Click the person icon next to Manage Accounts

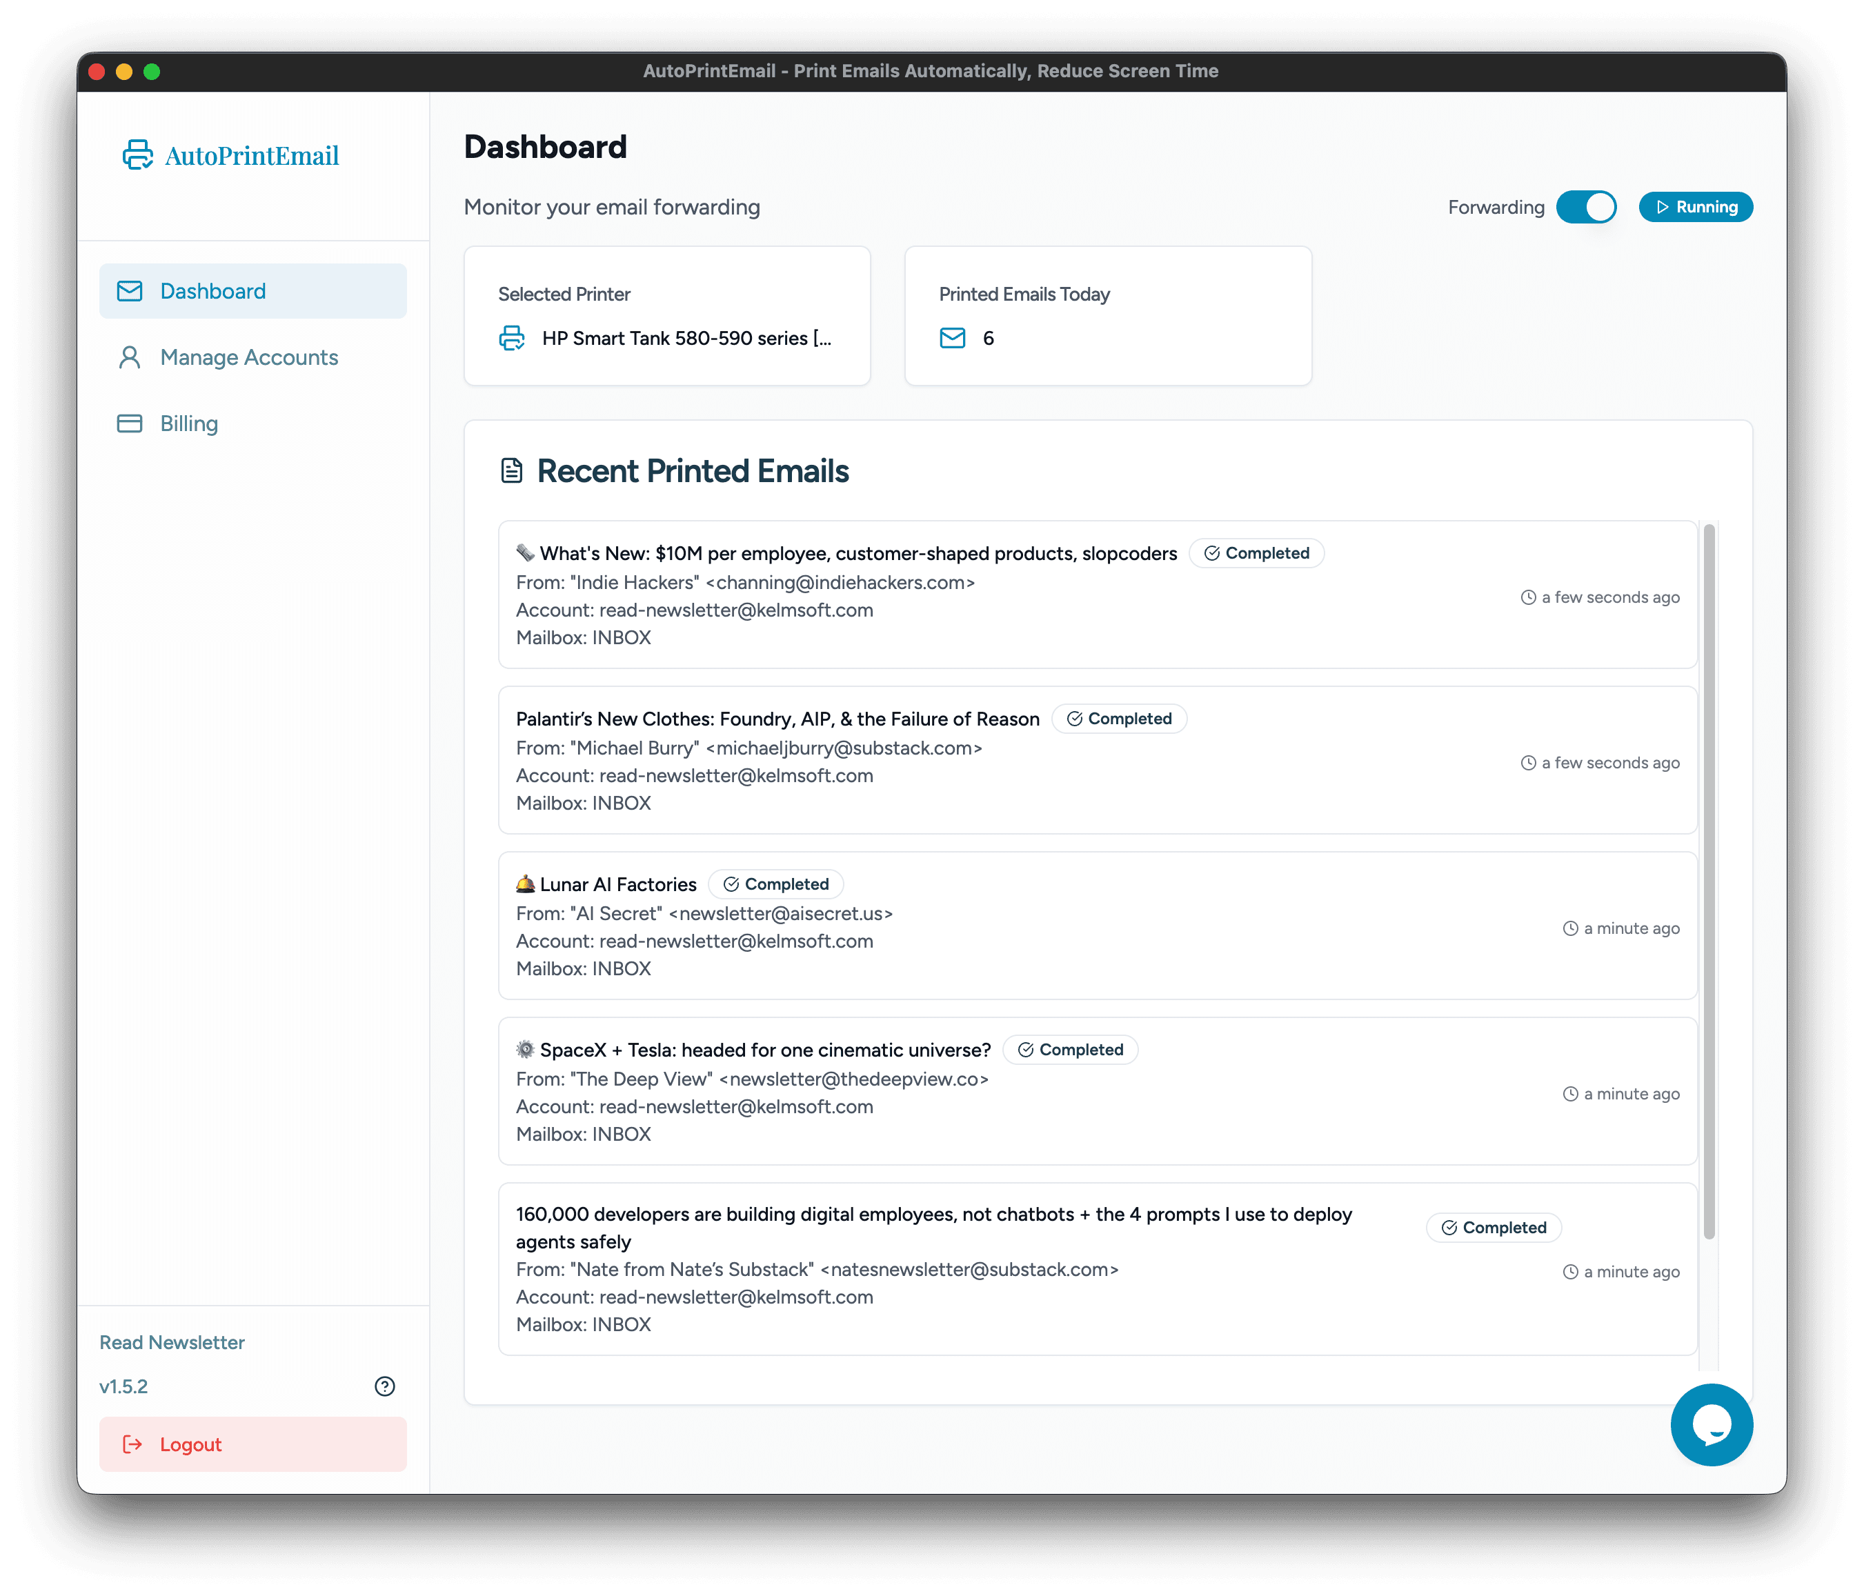click(x=128, y=357)
